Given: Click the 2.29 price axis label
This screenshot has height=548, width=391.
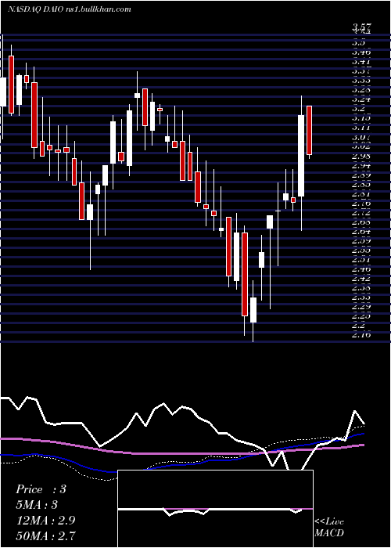Looking at the screenshot, I should point(362,307).
